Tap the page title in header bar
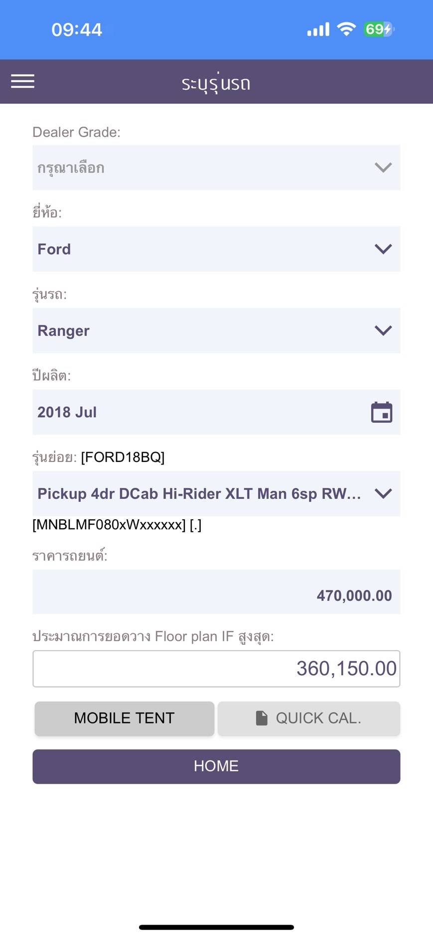This screenshot has height=938, width=433. pyautogui.click(x=216, y=83)
